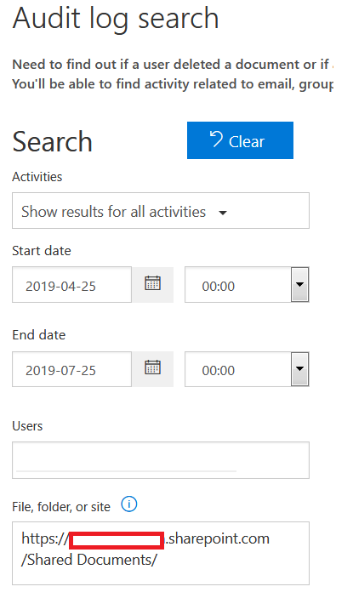Click the Search section heading
The height and width of the screenshot is (598, 353).
pyautogui.click(x=52, y=141)
